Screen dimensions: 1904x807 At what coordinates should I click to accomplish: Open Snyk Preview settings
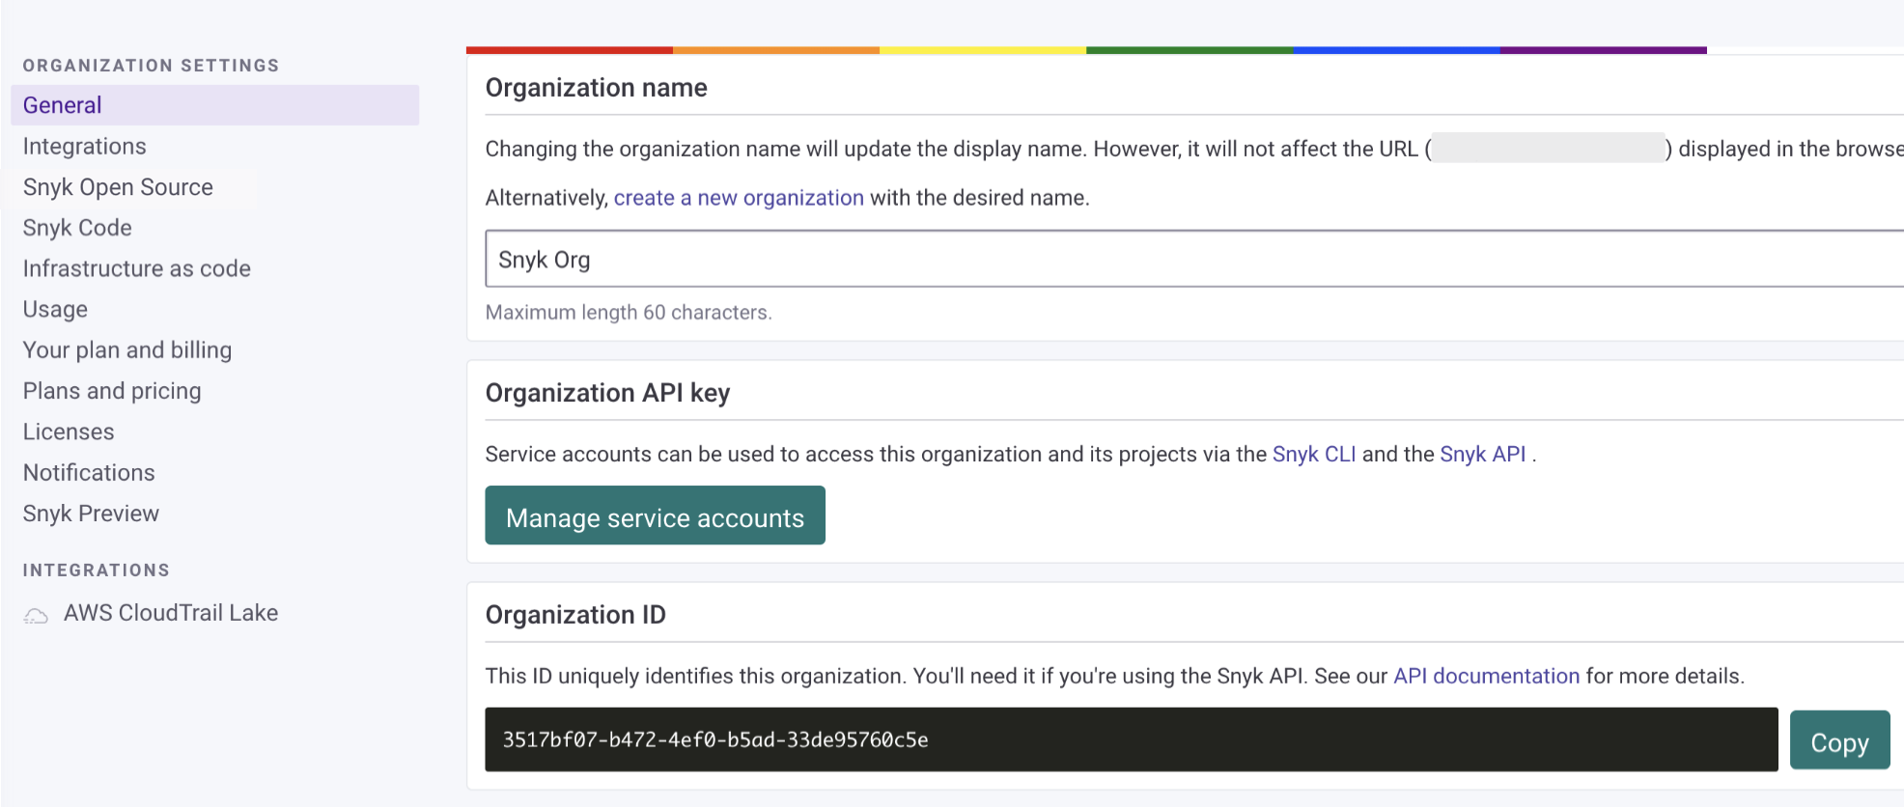tap(91, 514)
